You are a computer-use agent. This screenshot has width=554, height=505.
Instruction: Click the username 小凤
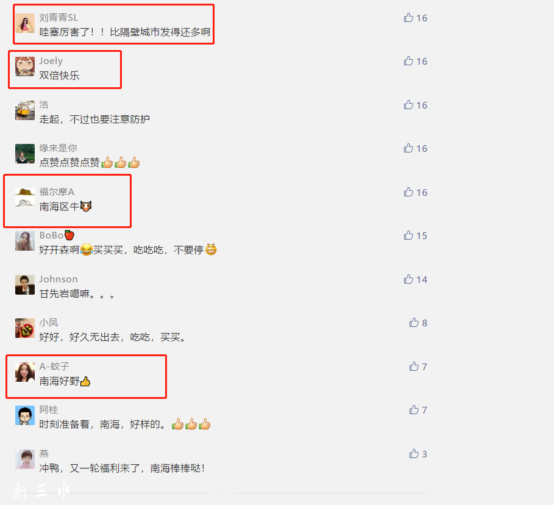pos(49,322)
